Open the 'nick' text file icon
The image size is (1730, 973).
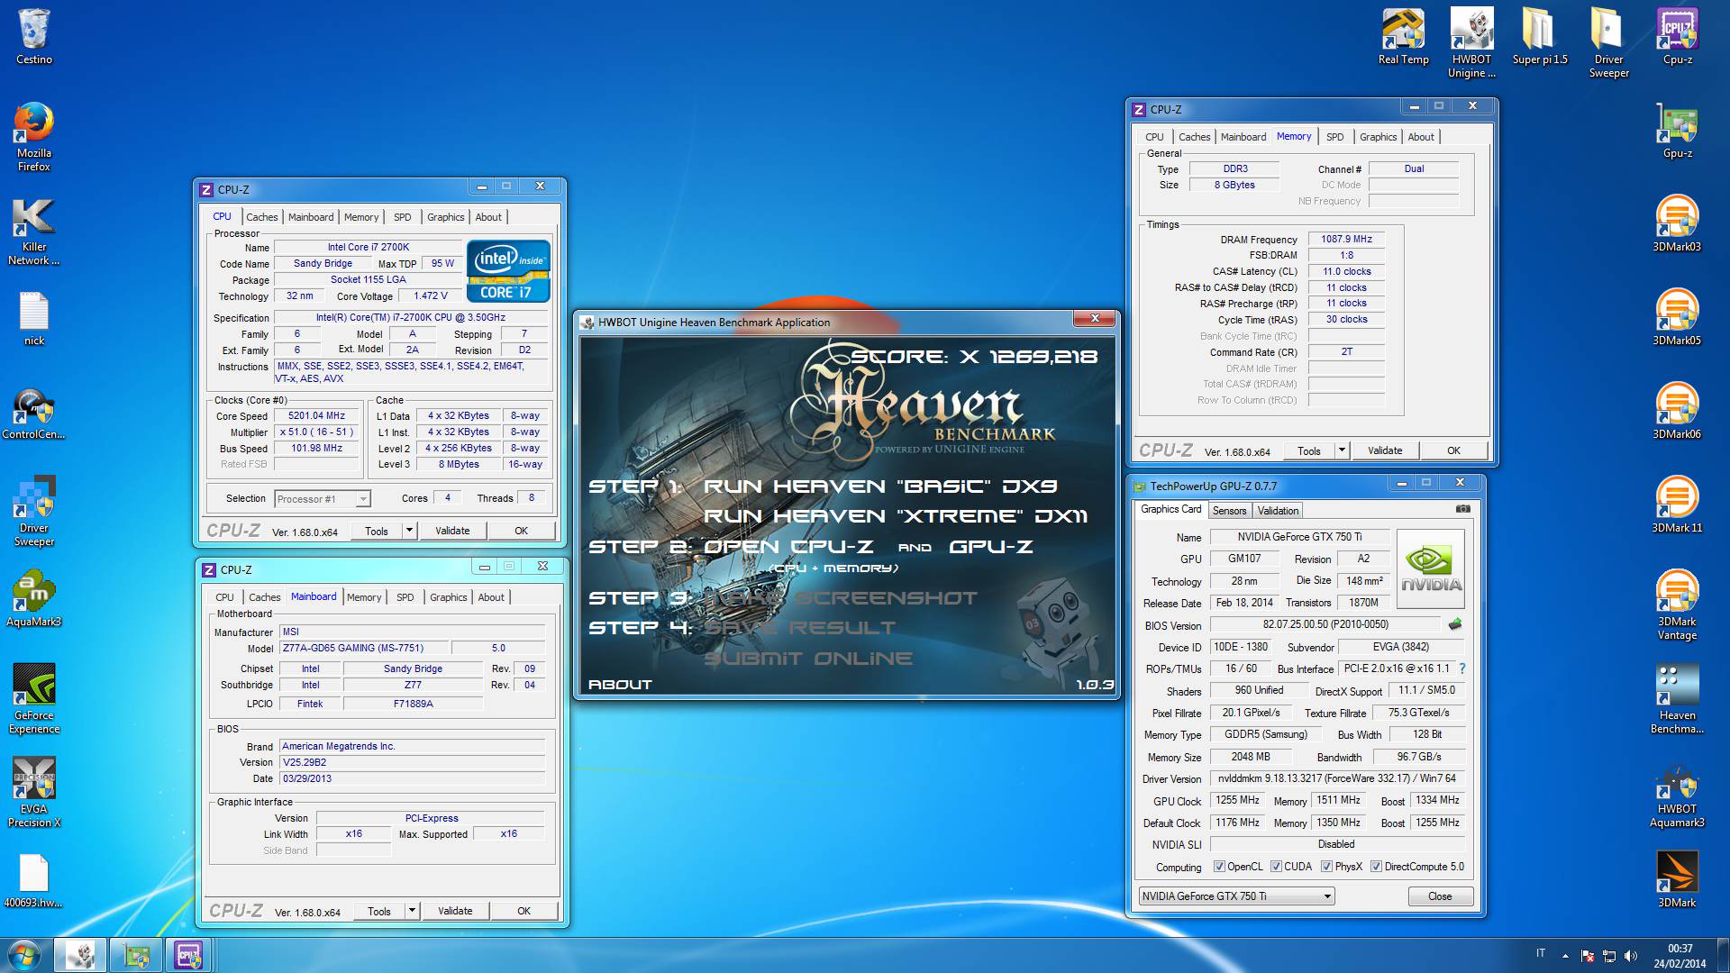[34, 319]
